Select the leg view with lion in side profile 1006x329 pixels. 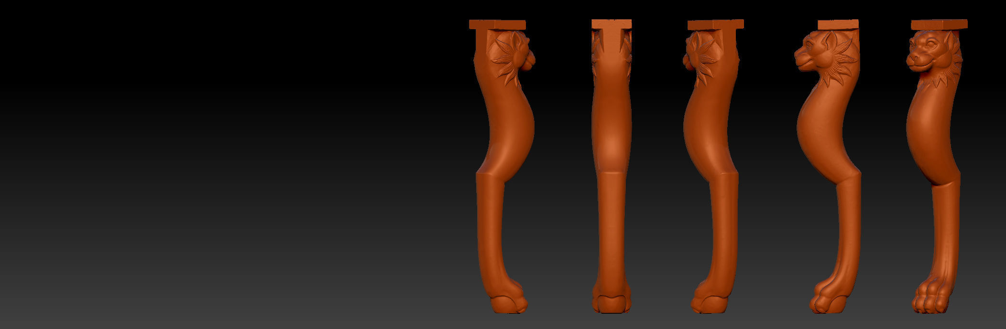click(828, 166)
